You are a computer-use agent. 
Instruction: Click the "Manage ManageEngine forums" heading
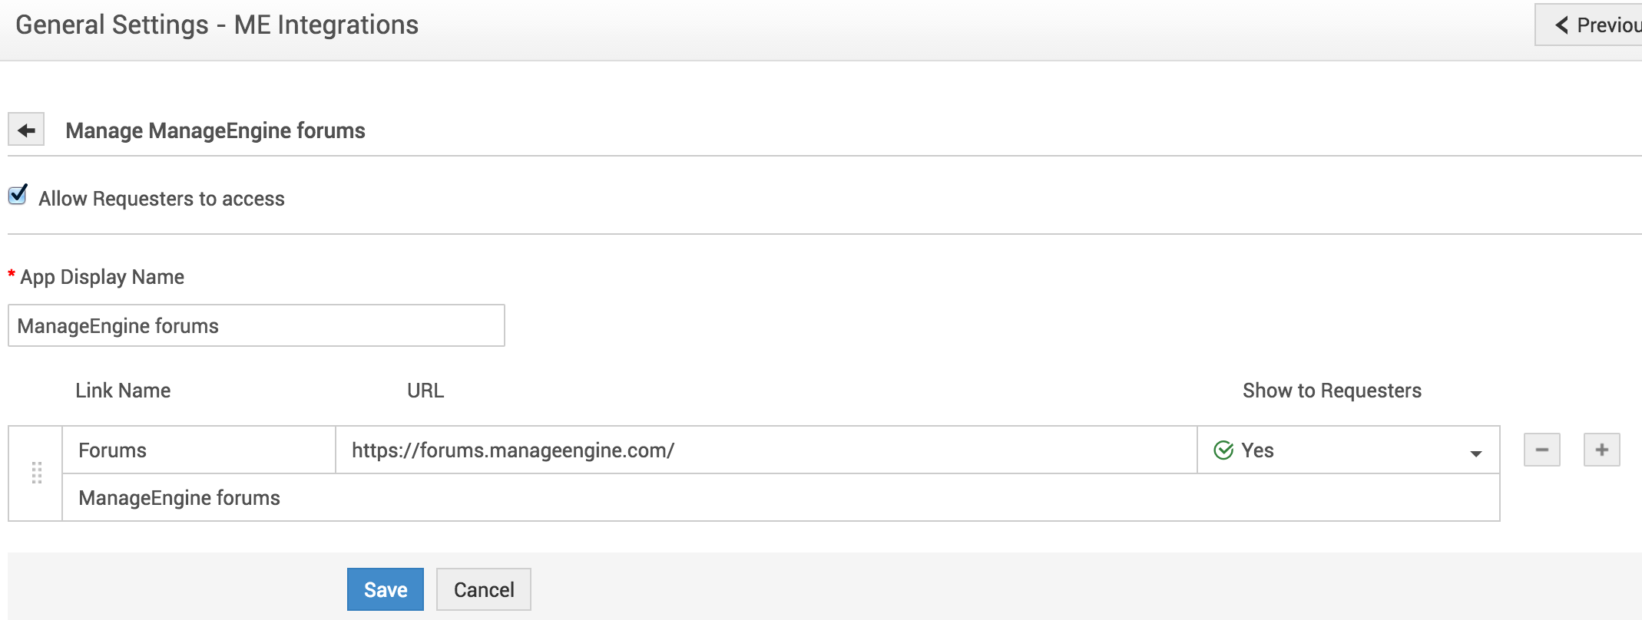pos(215,130)
